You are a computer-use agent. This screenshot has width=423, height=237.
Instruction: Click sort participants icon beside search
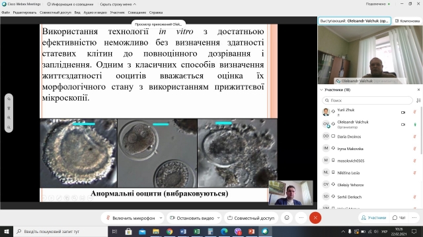pyautogui.click(x=418, y=100)
